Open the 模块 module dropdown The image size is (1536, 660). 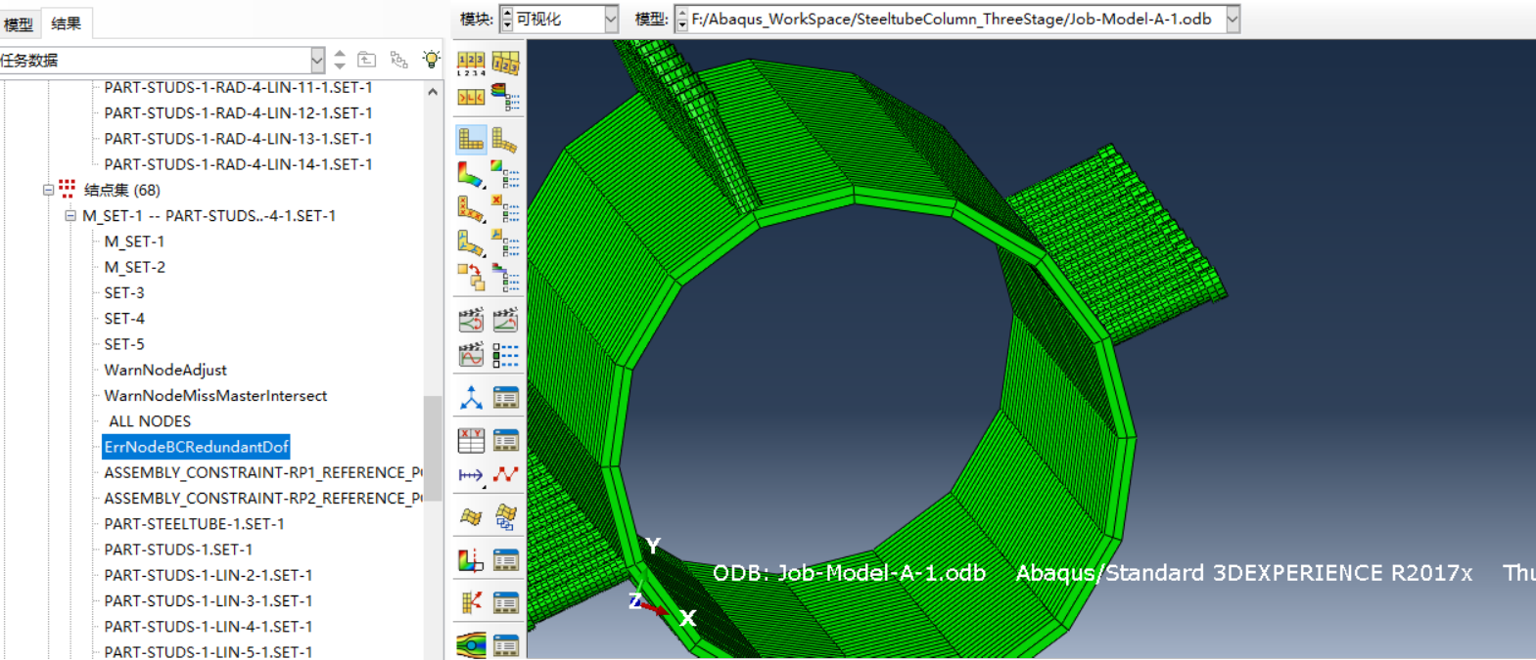pyautogui.click(x=611, y=19)
